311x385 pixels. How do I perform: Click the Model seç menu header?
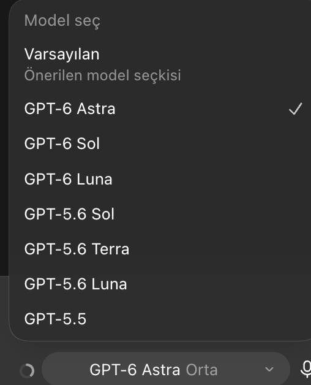pyautogui.click(x=62, y=21)
